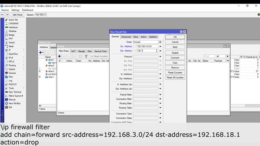Open New Terminal from sidebar
The image size is (260, 146).
(x=15, y=92)
